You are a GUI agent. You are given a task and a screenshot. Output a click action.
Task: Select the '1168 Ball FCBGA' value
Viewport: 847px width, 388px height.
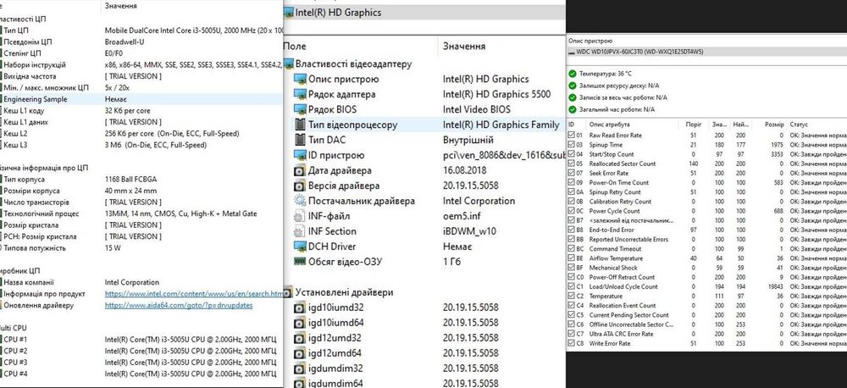[x=129, y=180]
